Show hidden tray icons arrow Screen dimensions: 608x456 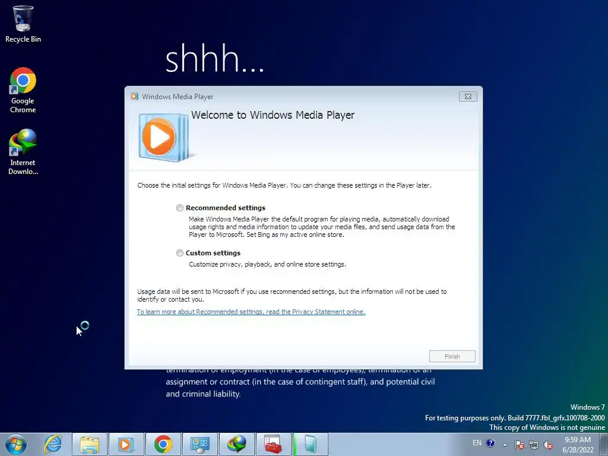505,445
